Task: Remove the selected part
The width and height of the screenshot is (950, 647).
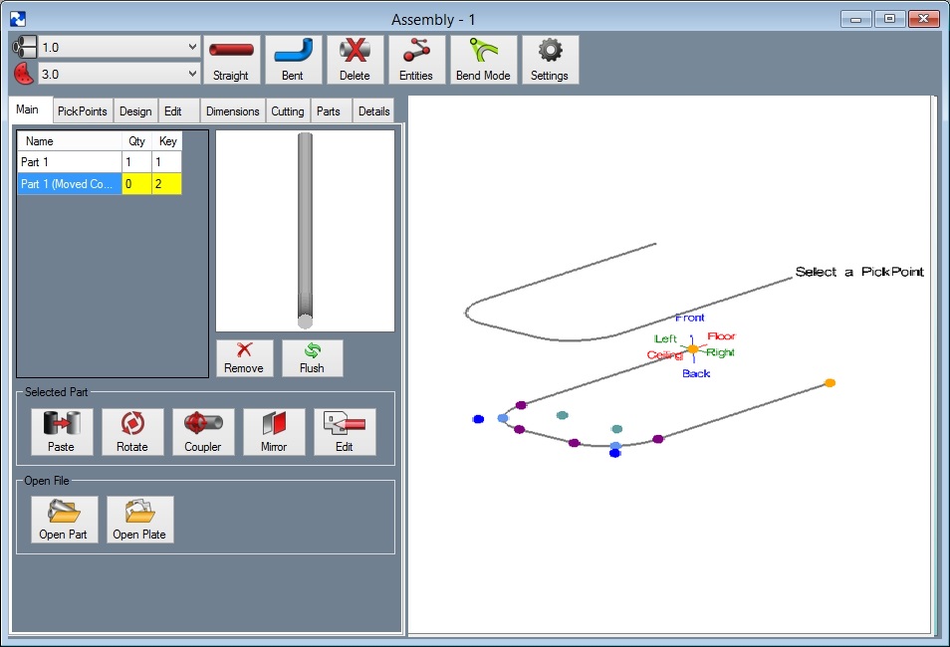Action: point(244,358)
